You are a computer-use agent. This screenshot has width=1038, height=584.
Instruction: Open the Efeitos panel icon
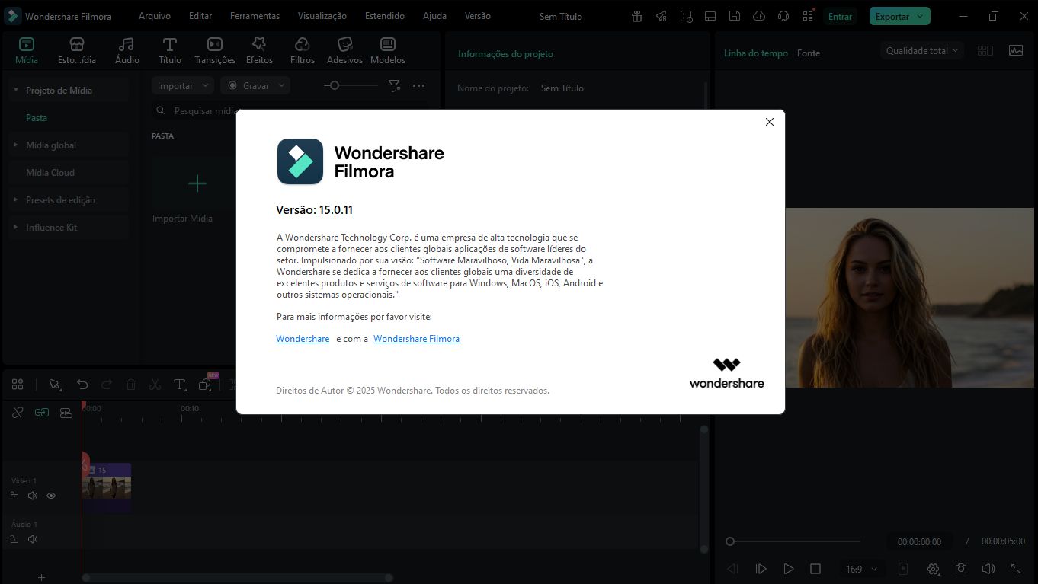(259, 45)
